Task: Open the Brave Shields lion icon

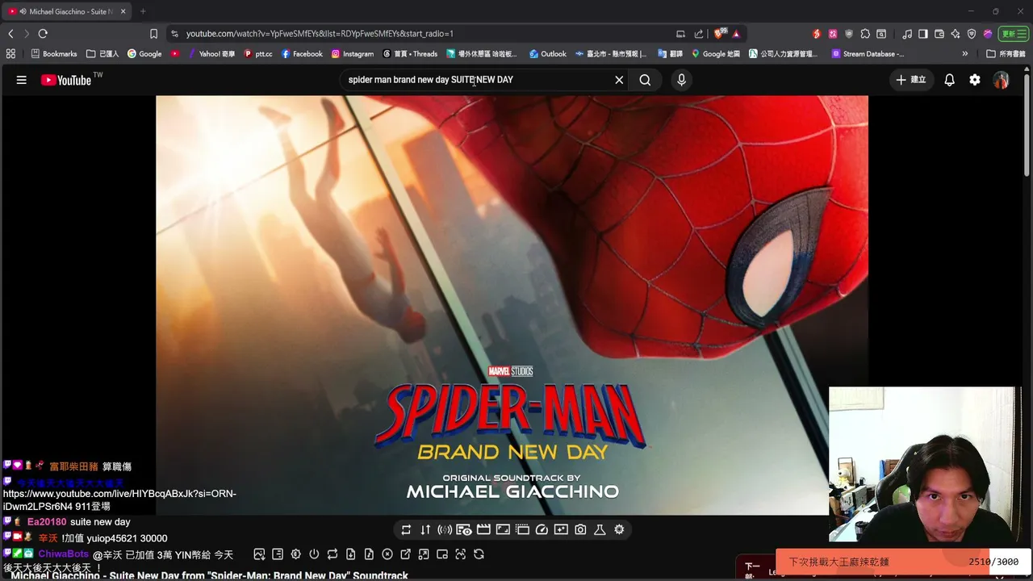Action: click(718, 34)
